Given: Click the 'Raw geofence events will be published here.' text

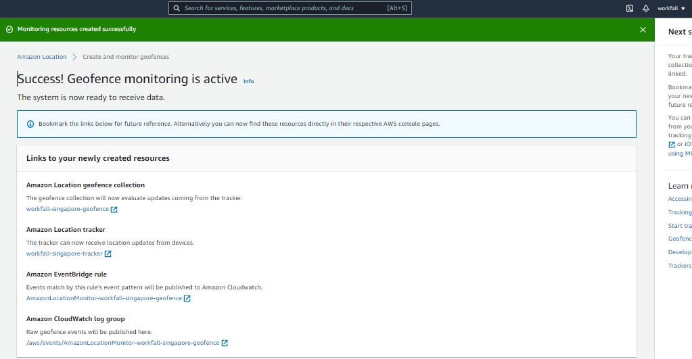Looking at the screenshot, I should 89,332.
